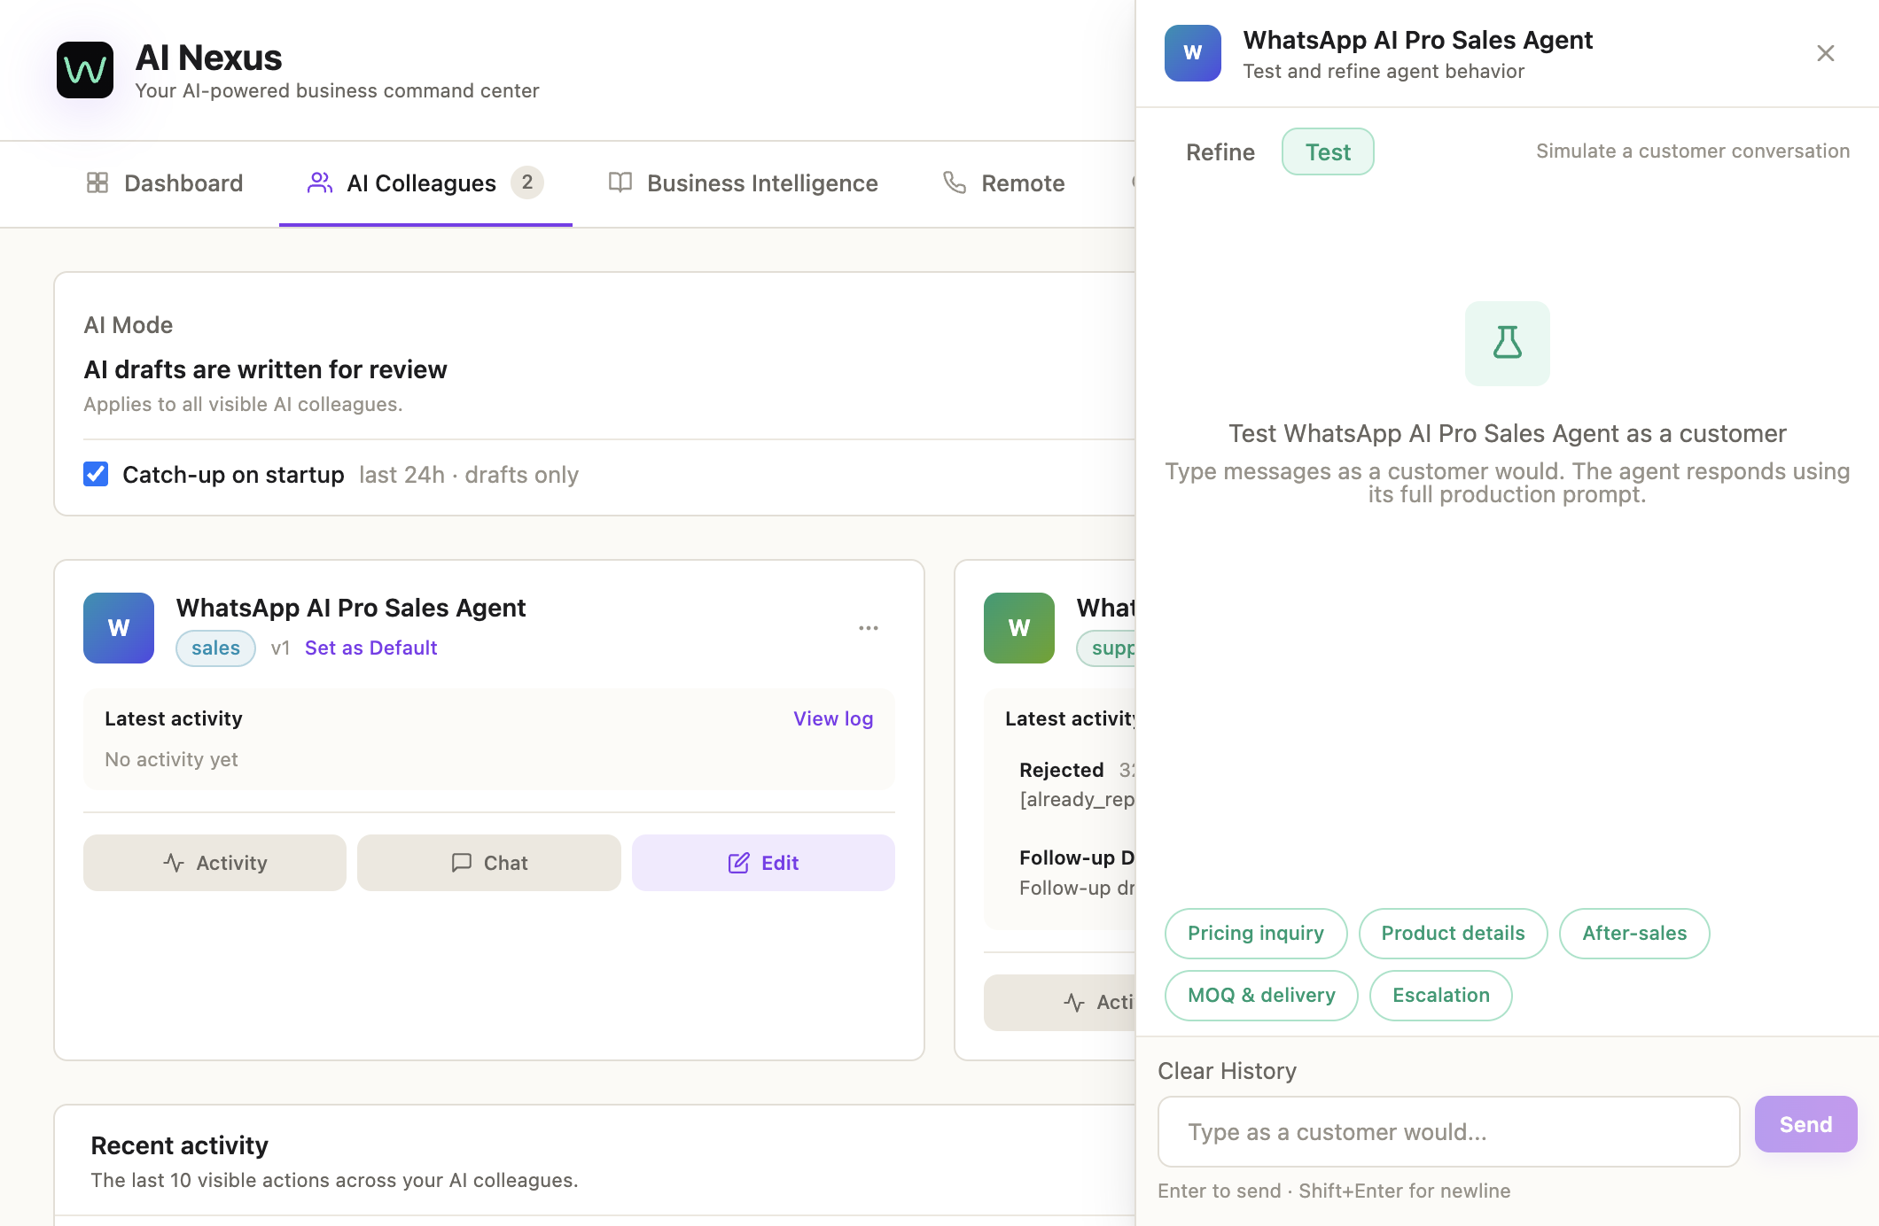
Task: Open Activity for the Sales Agent
Action: coord(214,863)
